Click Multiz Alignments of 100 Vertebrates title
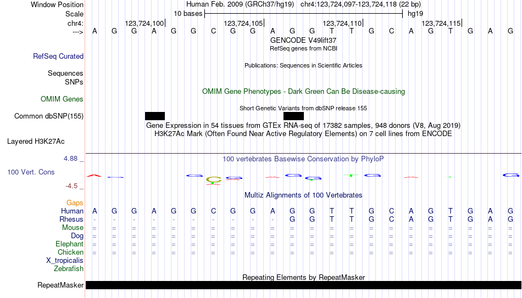This screenshot has width=522, height=298. [x=303, y=195]
